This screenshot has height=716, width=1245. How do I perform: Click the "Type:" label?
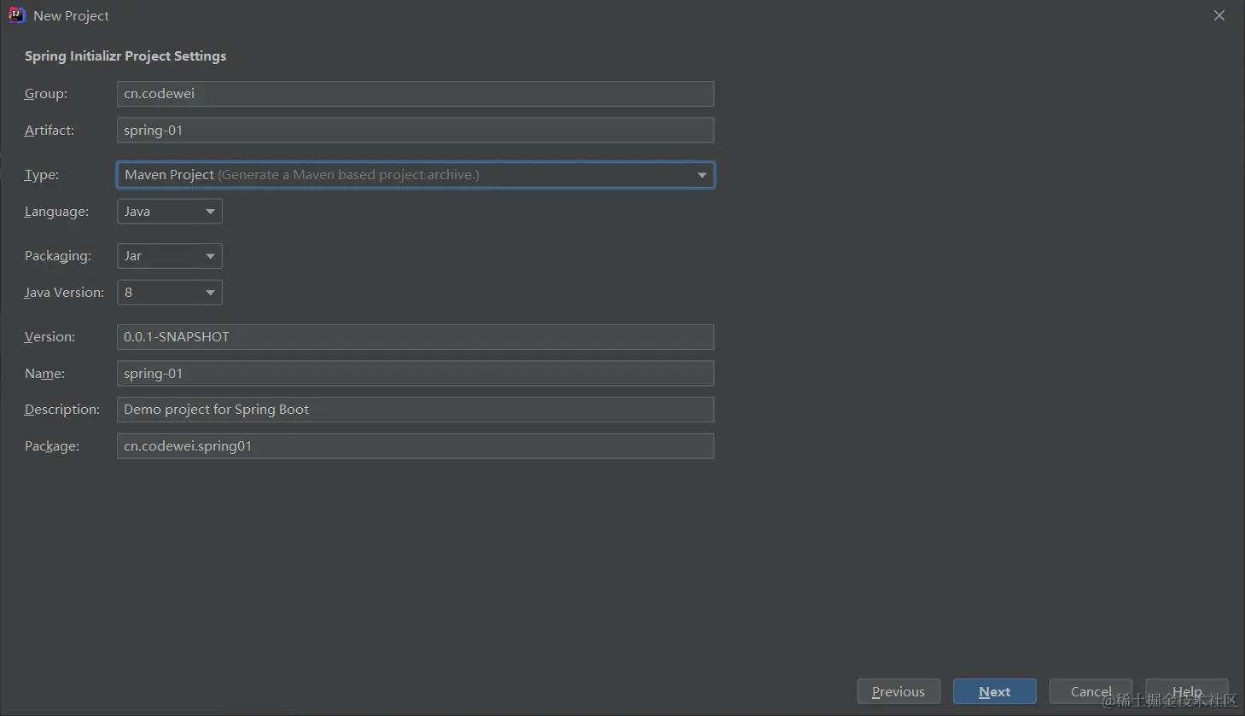click(42, 175)
